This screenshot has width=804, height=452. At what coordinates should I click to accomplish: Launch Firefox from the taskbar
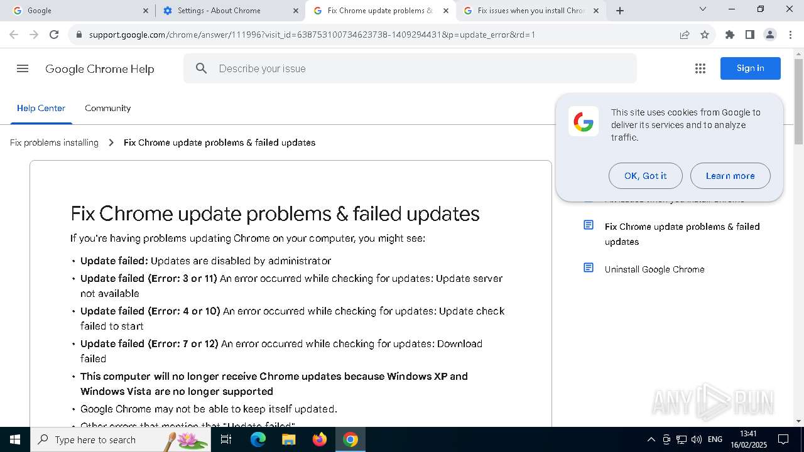[x=320, y=439]
